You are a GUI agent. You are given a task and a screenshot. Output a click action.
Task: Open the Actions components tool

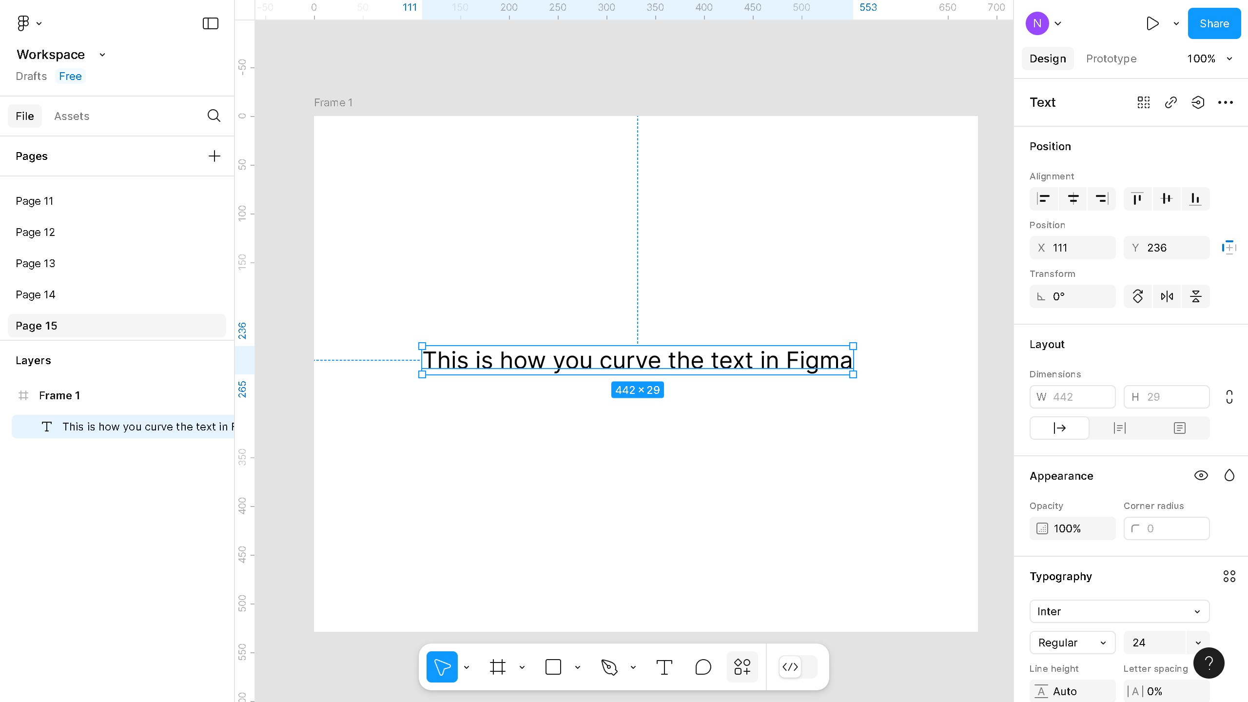742,667
